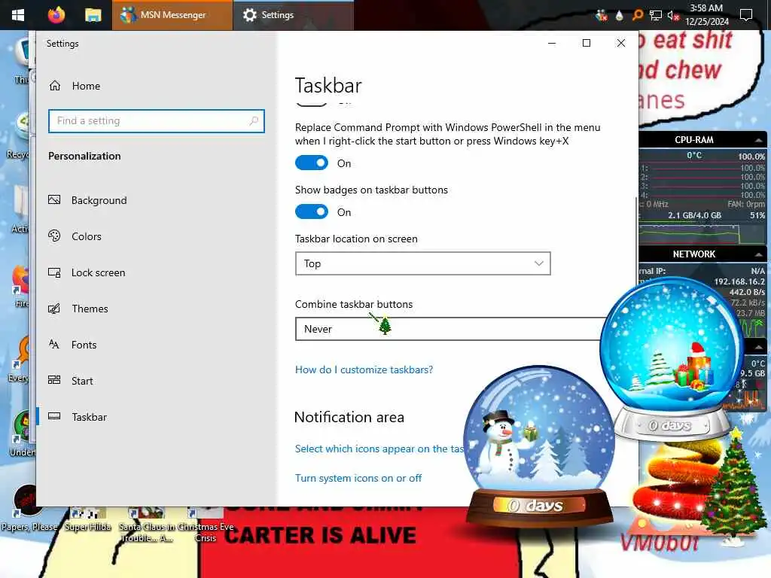Minimize the Settings window

pyautogui.click(x=552, y=43)
